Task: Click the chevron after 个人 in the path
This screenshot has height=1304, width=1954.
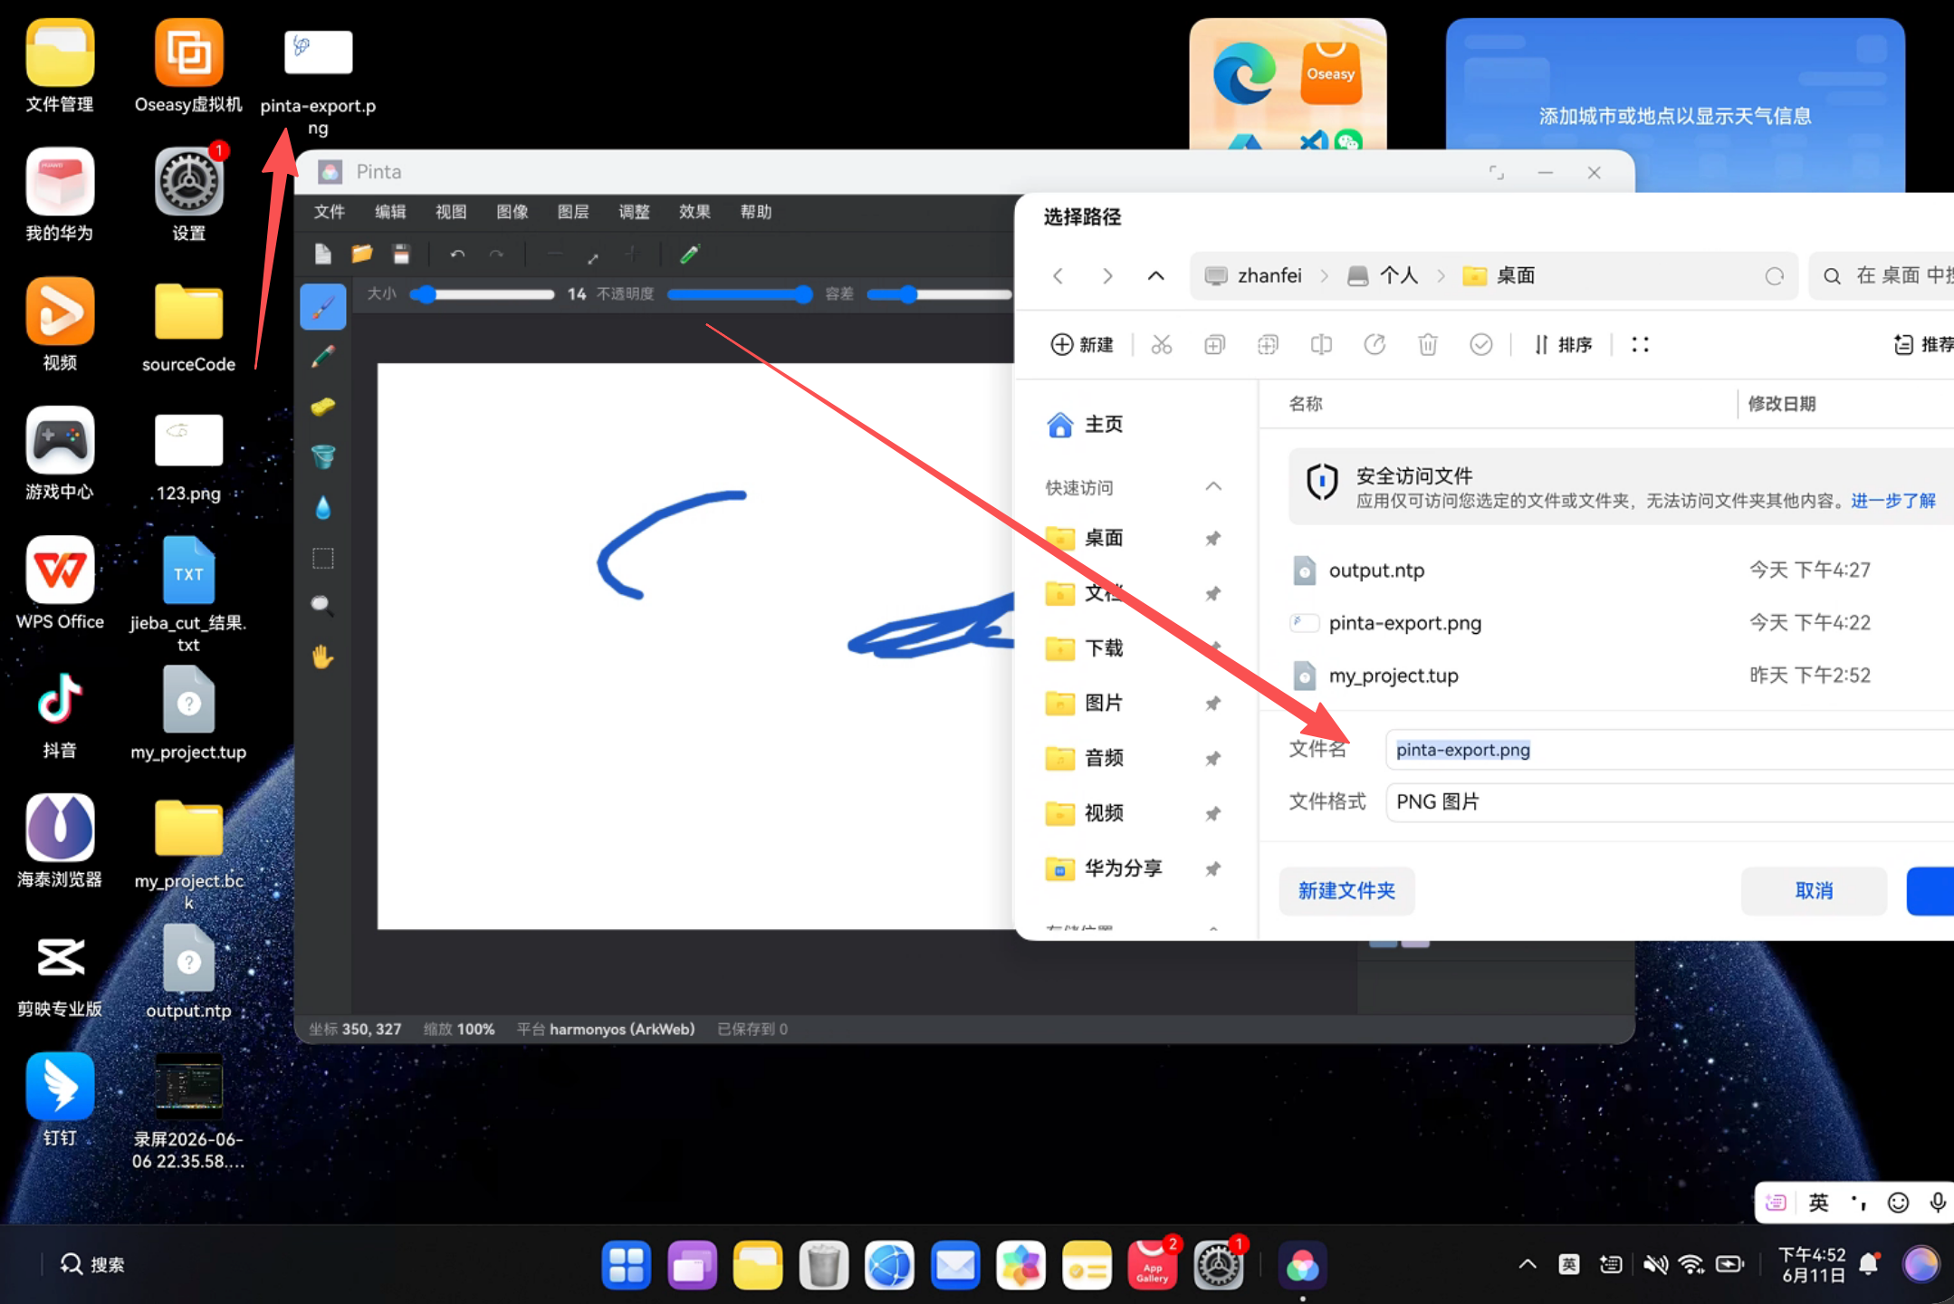Action: [1441, 276]
